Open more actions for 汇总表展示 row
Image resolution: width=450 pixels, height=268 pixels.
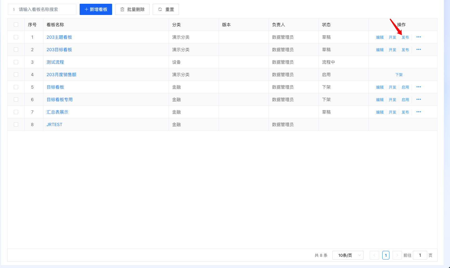point(418,112)
